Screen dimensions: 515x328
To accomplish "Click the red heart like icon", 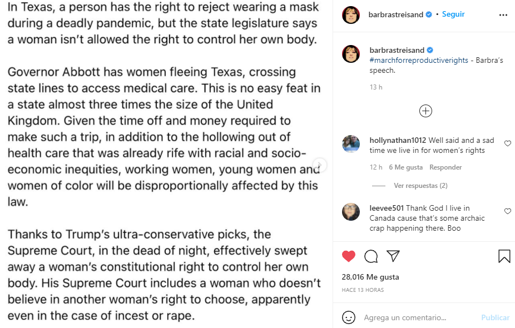I will click(x=349, y=256).
